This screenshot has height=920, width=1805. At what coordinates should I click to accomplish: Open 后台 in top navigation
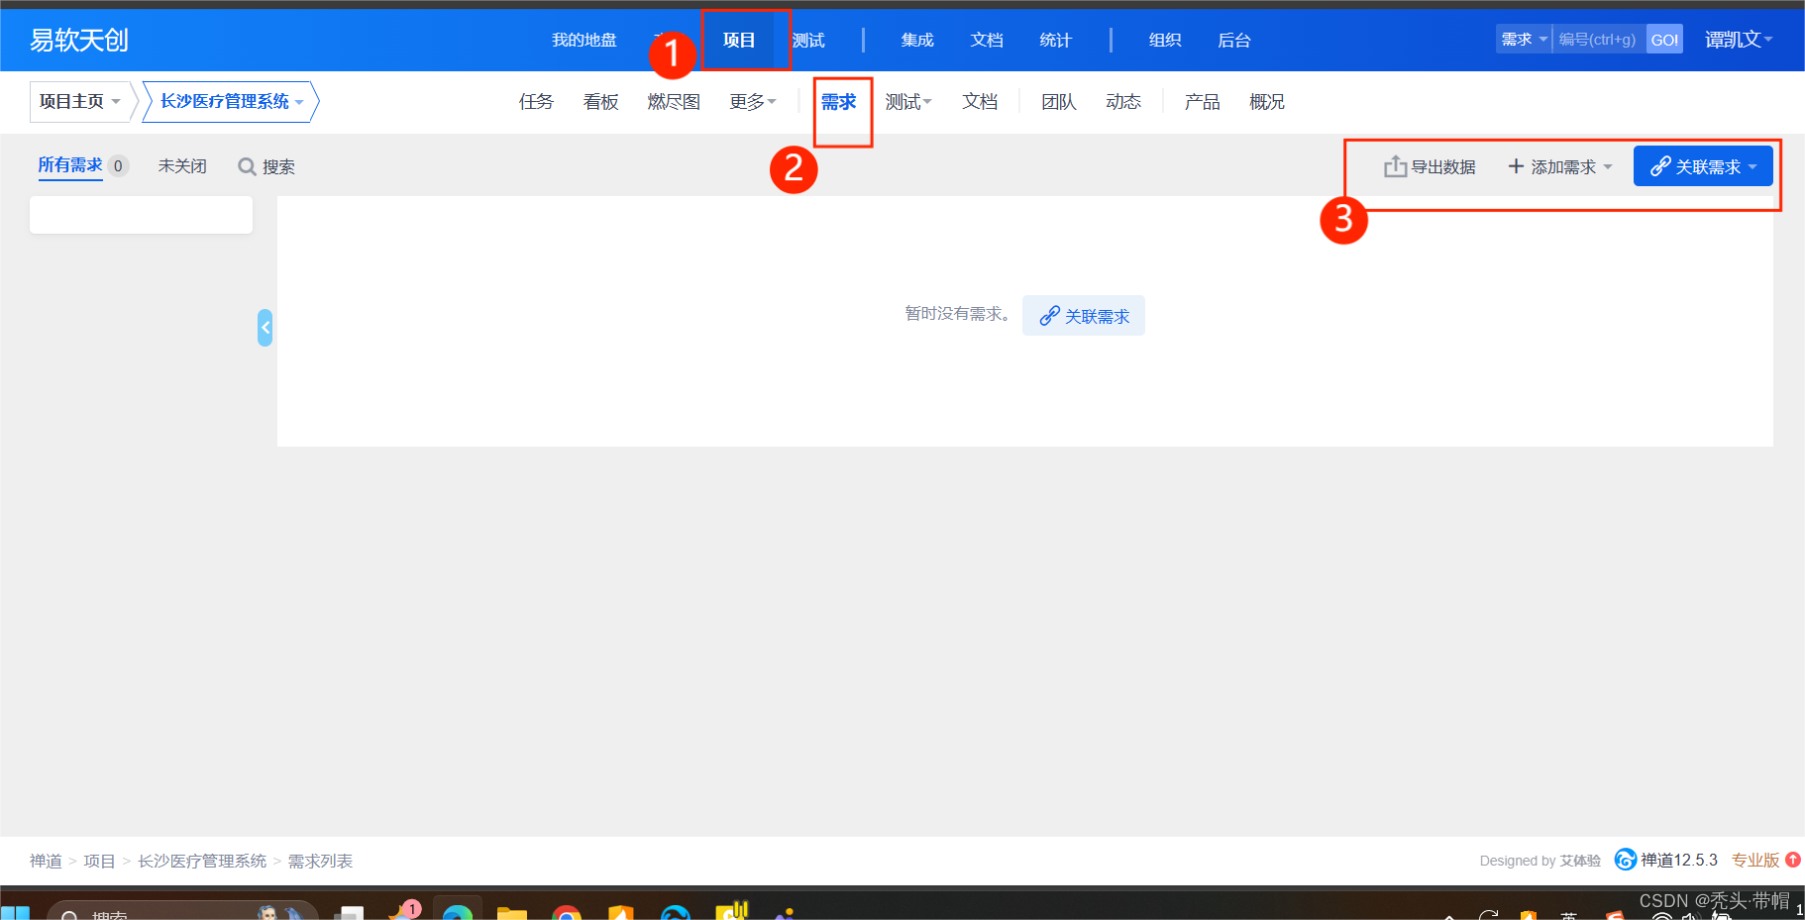(x=1234, y=41)
